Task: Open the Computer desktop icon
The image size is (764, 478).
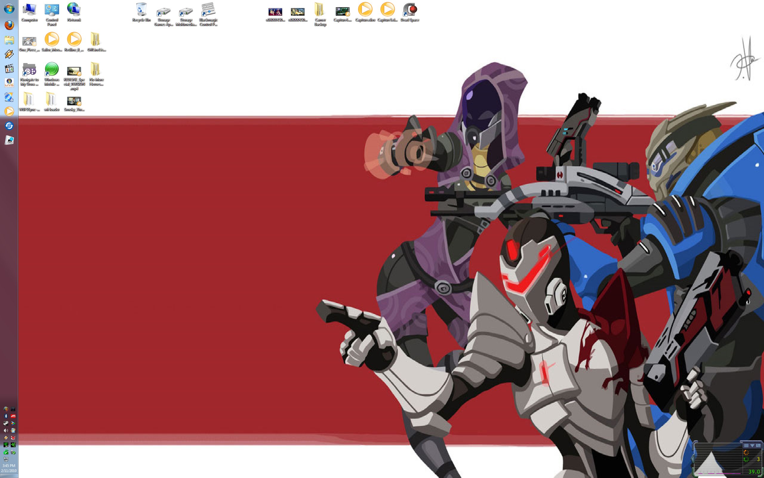Action: [x=29, y=13]
